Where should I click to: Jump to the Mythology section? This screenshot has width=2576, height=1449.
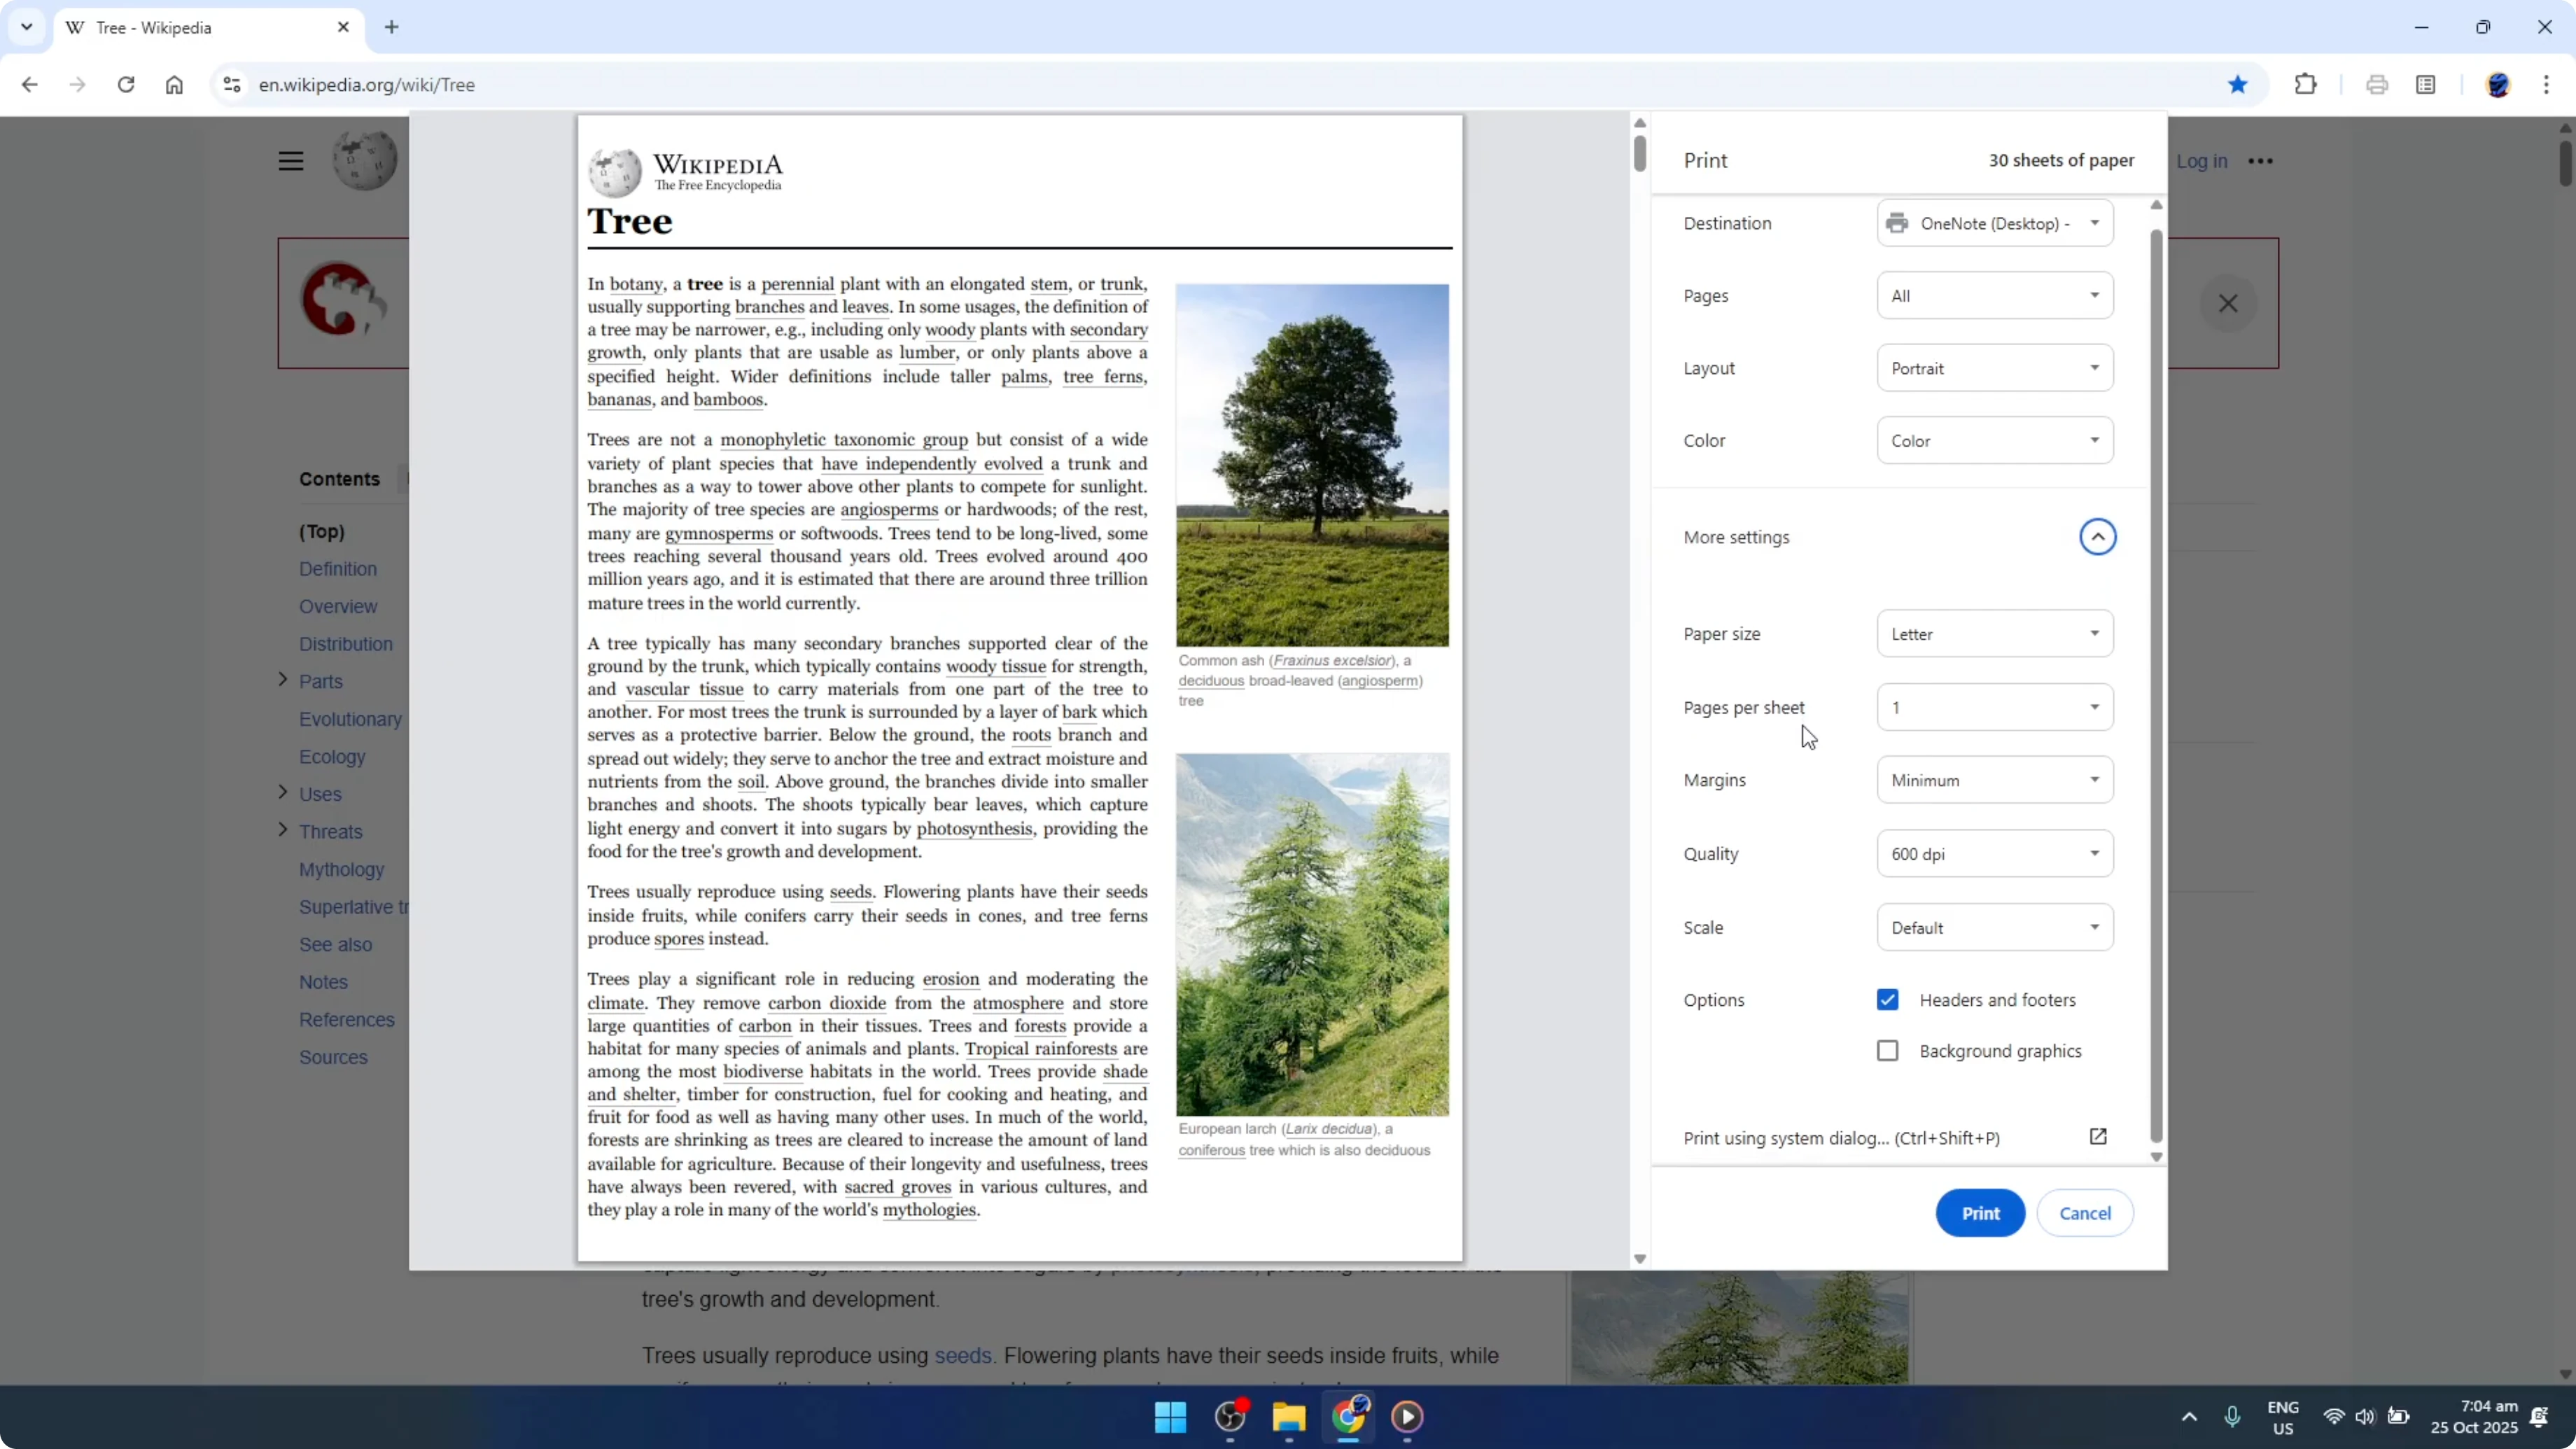pyautogui.click(x=341, y=870)
